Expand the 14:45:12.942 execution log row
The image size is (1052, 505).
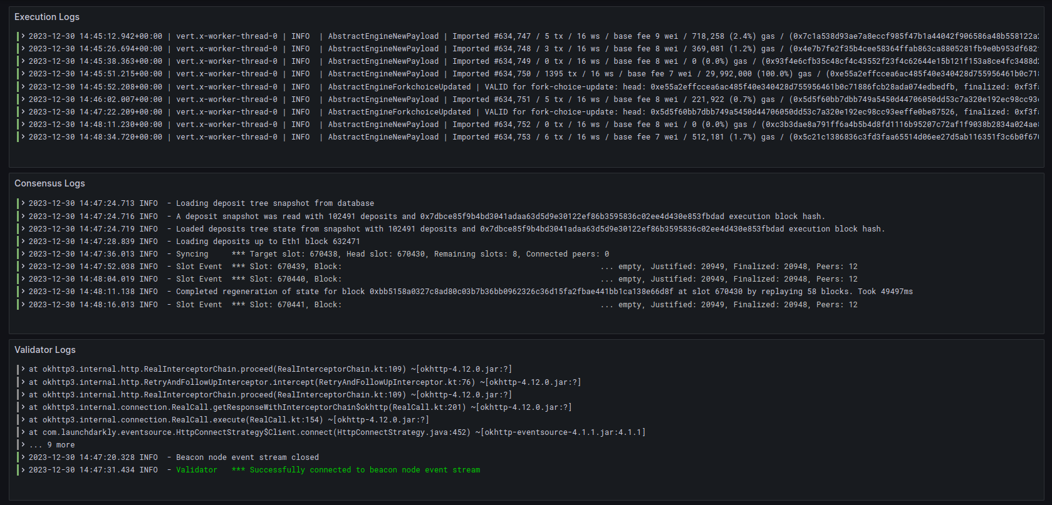pos(23,36)
